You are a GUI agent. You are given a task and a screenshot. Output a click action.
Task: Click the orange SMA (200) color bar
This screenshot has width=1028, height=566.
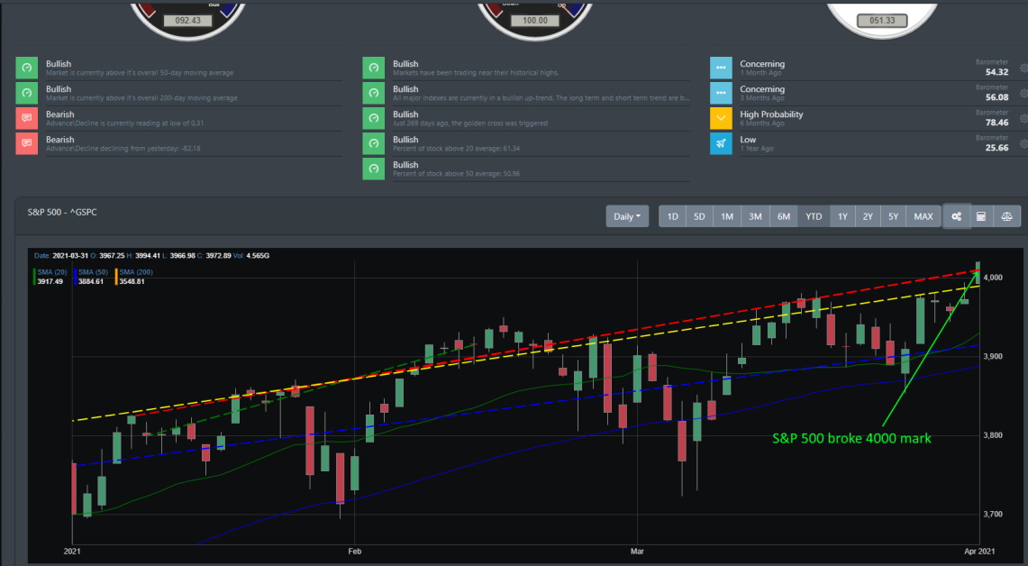[x=117, y=277]
